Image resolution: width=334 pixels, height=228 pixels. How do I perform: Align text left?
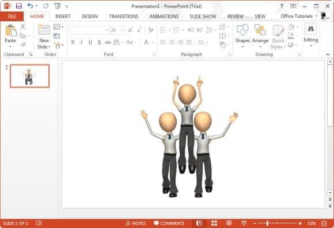point(163,42)
